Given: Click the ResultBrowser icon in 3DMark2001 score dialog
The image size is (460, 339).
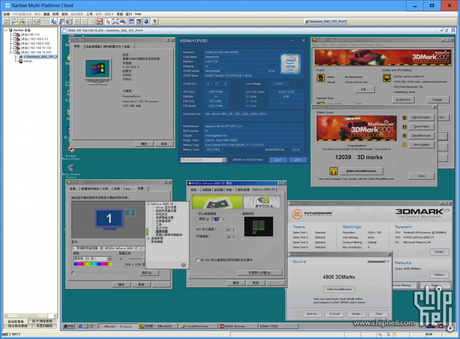Looking at the screenshot, I should 405,136.
